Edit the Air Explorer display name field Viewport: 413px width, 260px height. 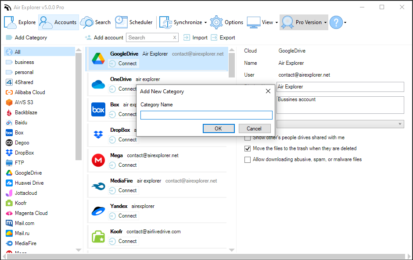(340, 87)
